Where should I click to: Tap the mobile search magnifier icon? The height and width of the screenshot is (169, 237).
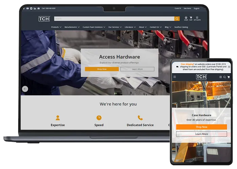pyautogui.click(x=224, y=77)
